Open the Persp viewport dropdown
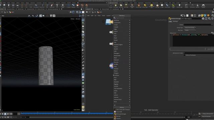 click(x=73, y=19)
